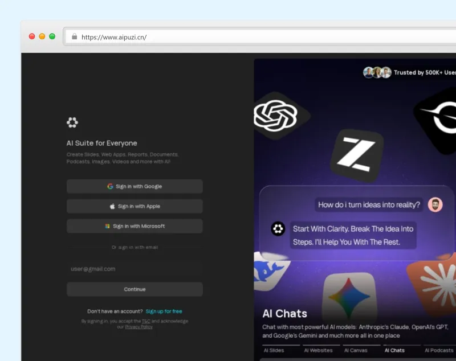Open the Sign up for free link

tap(164, 311)
